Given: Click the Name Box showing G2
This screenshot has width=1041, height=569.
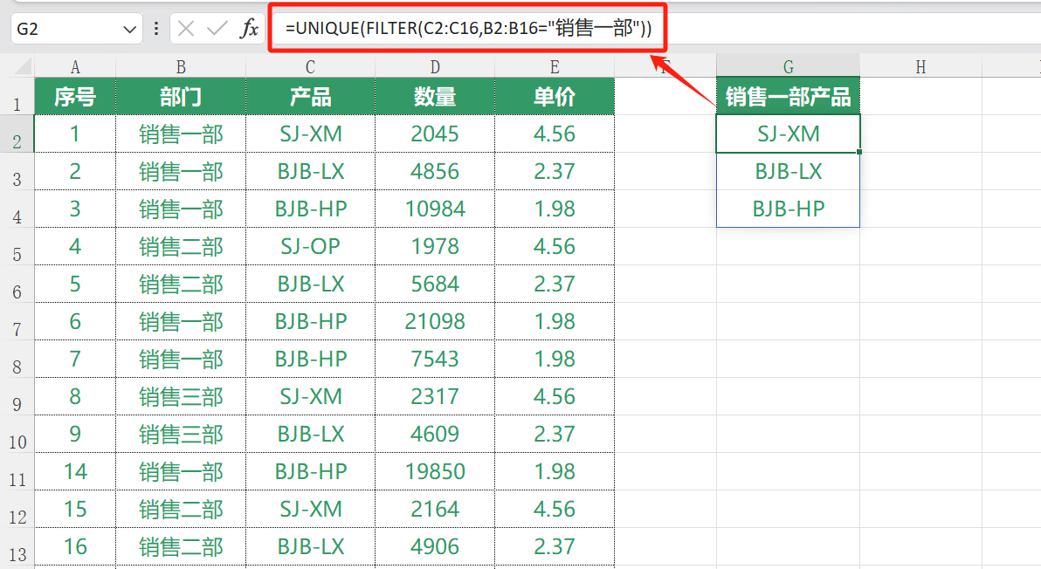Looking at the screenshot, I should (76, 29).
